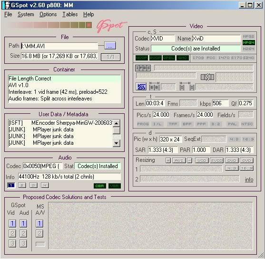
Task: Open the File menu
Action: tap(8, 14)
